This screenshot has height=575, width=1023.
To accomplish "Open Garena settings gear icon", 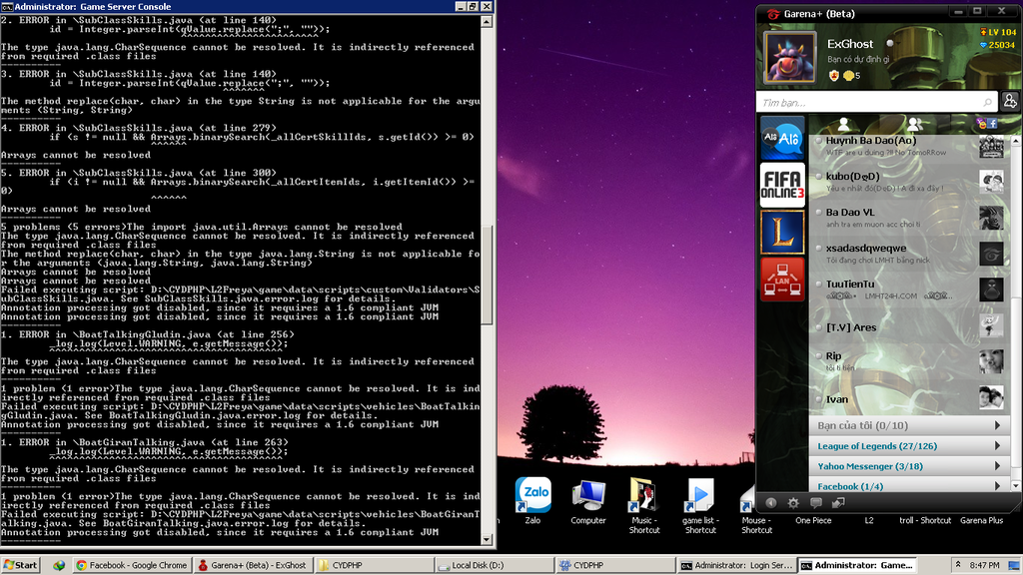I will click(793, 503).
